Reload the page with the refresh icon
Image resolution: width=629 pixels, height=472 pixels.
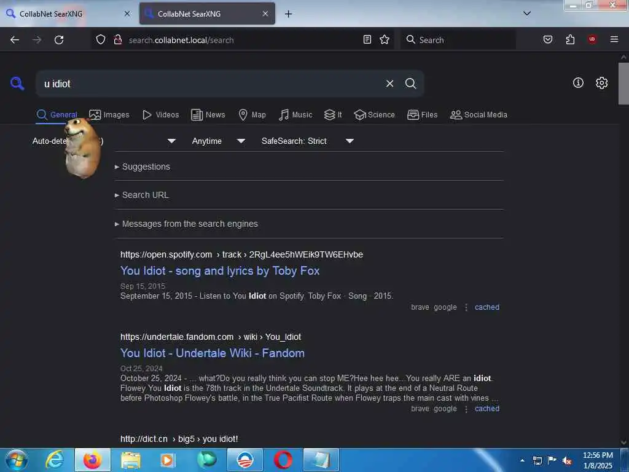point(59,40)
